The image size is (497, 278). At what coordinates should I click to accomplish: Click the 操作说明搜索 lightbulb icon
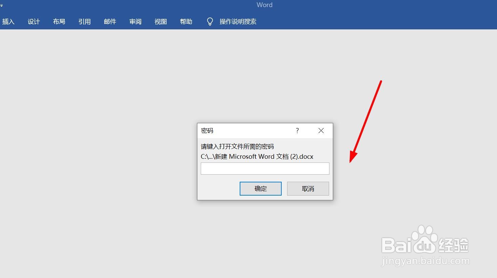210,21
